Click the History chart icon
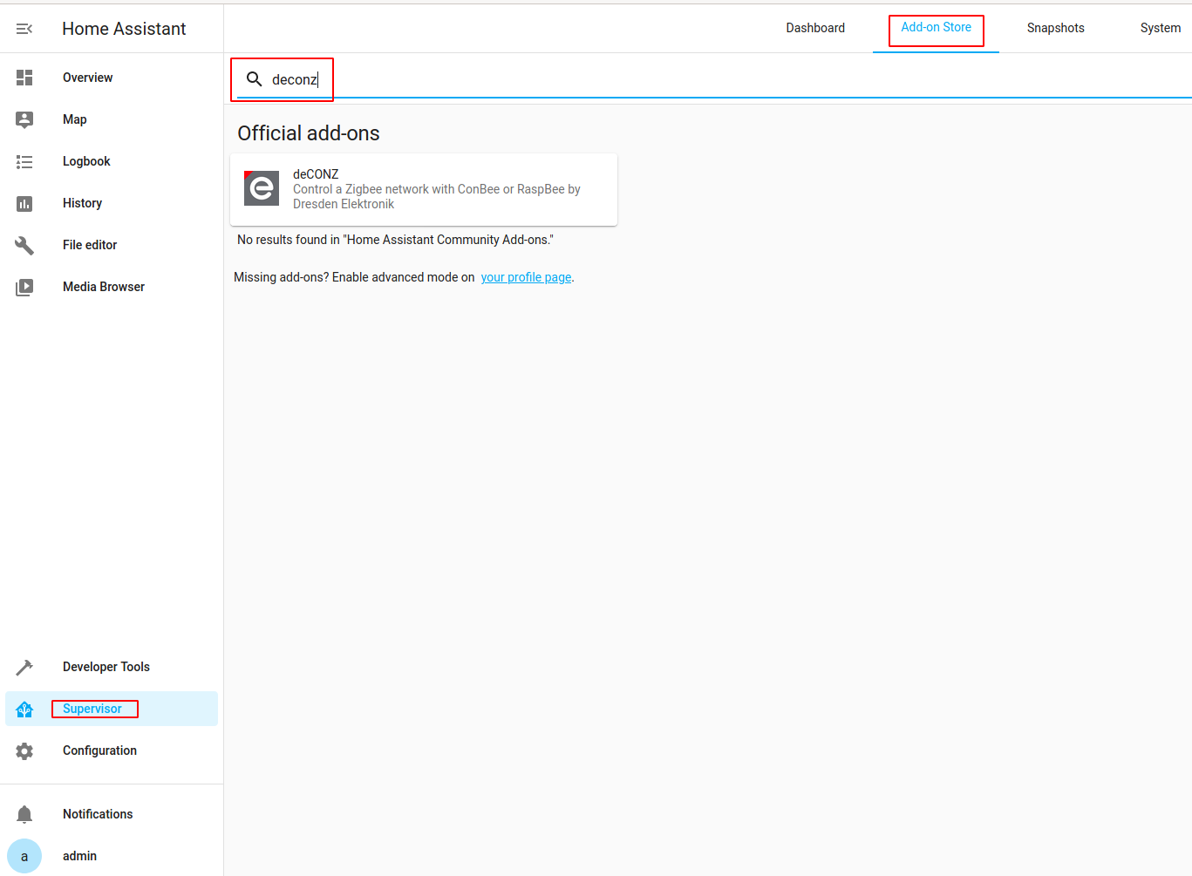The image size is (1192, 876). 24,203
